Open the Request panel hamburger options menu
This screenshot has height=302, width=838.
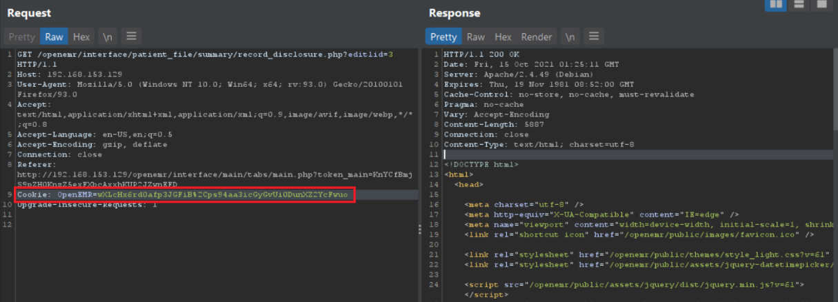tap(132, 37)
